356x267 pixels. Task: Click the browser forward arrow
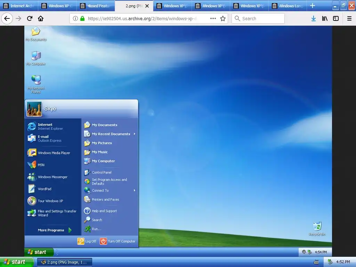[18, 18]
